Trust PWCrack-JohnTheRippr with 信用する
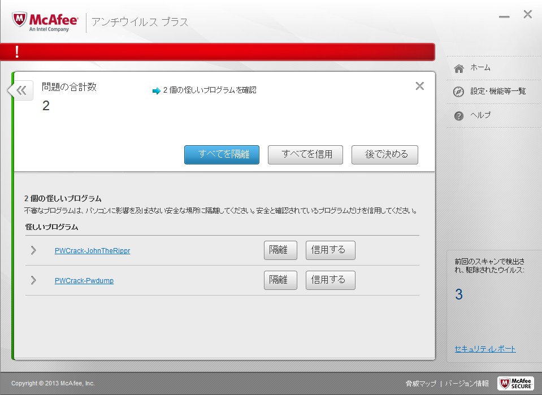 [331, 250]
